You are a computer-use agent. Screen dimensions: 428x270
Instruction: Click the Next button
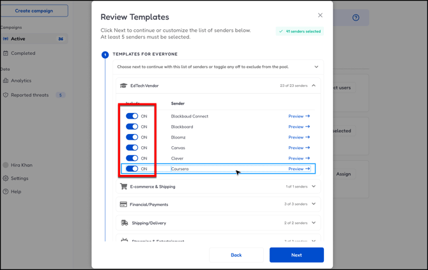click(296, 255)
